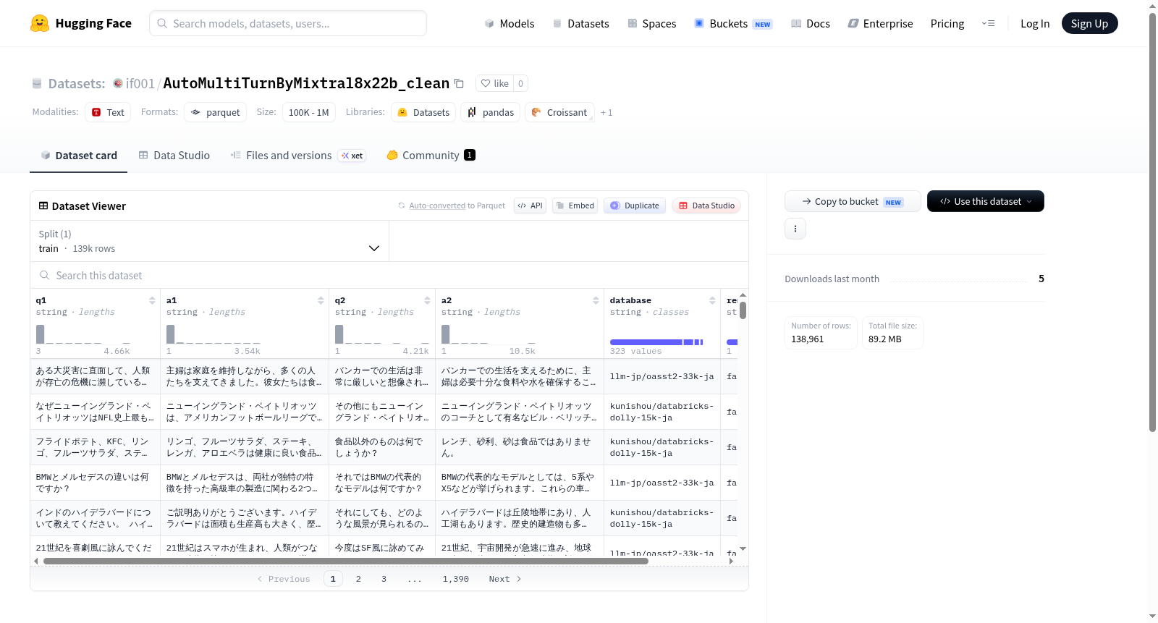Click the 100K - 1M size tag
The width and height of the screenshot is (1158, 623).
point(308,112)
